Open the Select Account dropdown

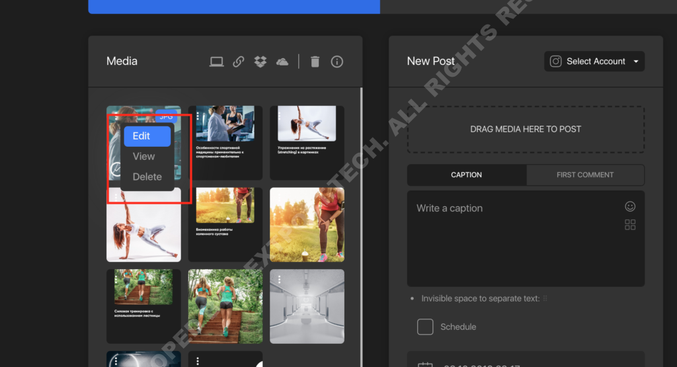tap(594, 61)
